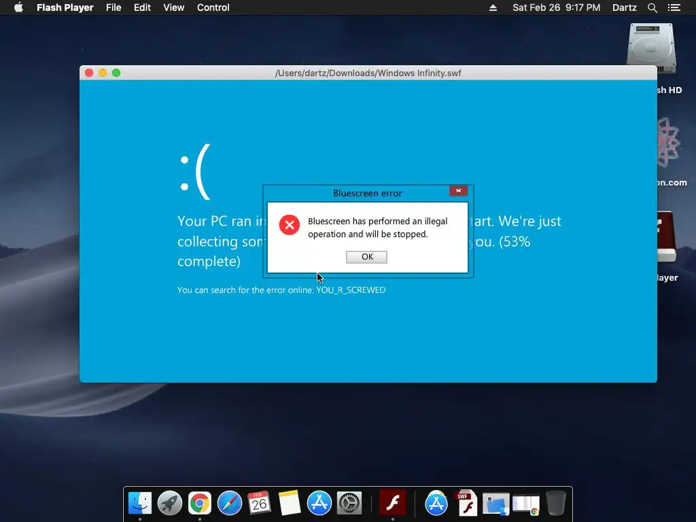Open the date and time in menu bar

click(x=556, y=7)
